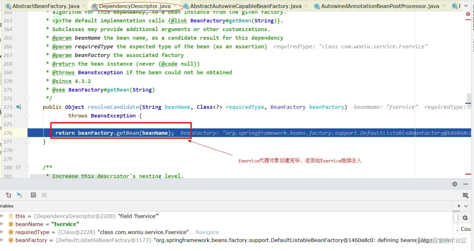Open the AbstractAutowireCapableBeanFactory.java tab
474x251 pixels.
click(246, 6)
